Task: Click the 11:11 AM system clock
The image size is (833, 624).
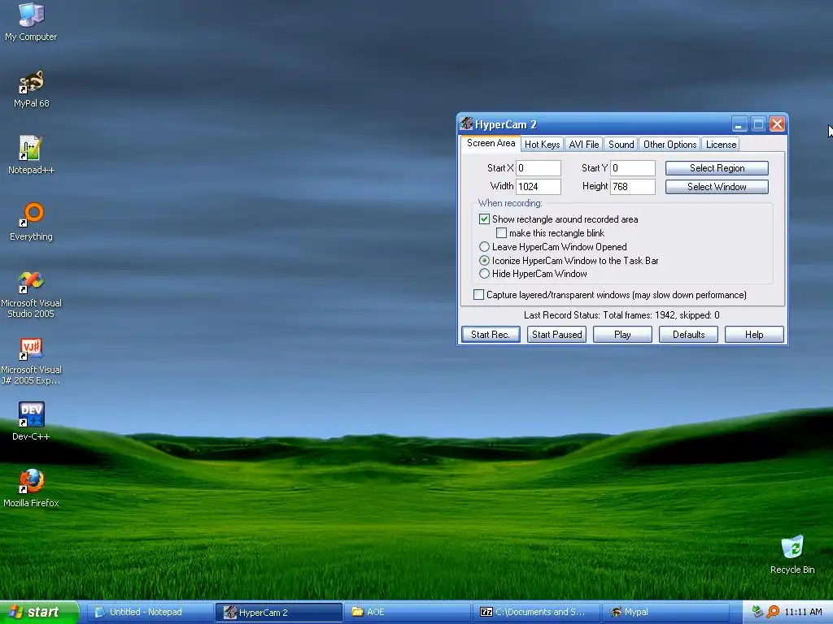Action: coord(803,612)
